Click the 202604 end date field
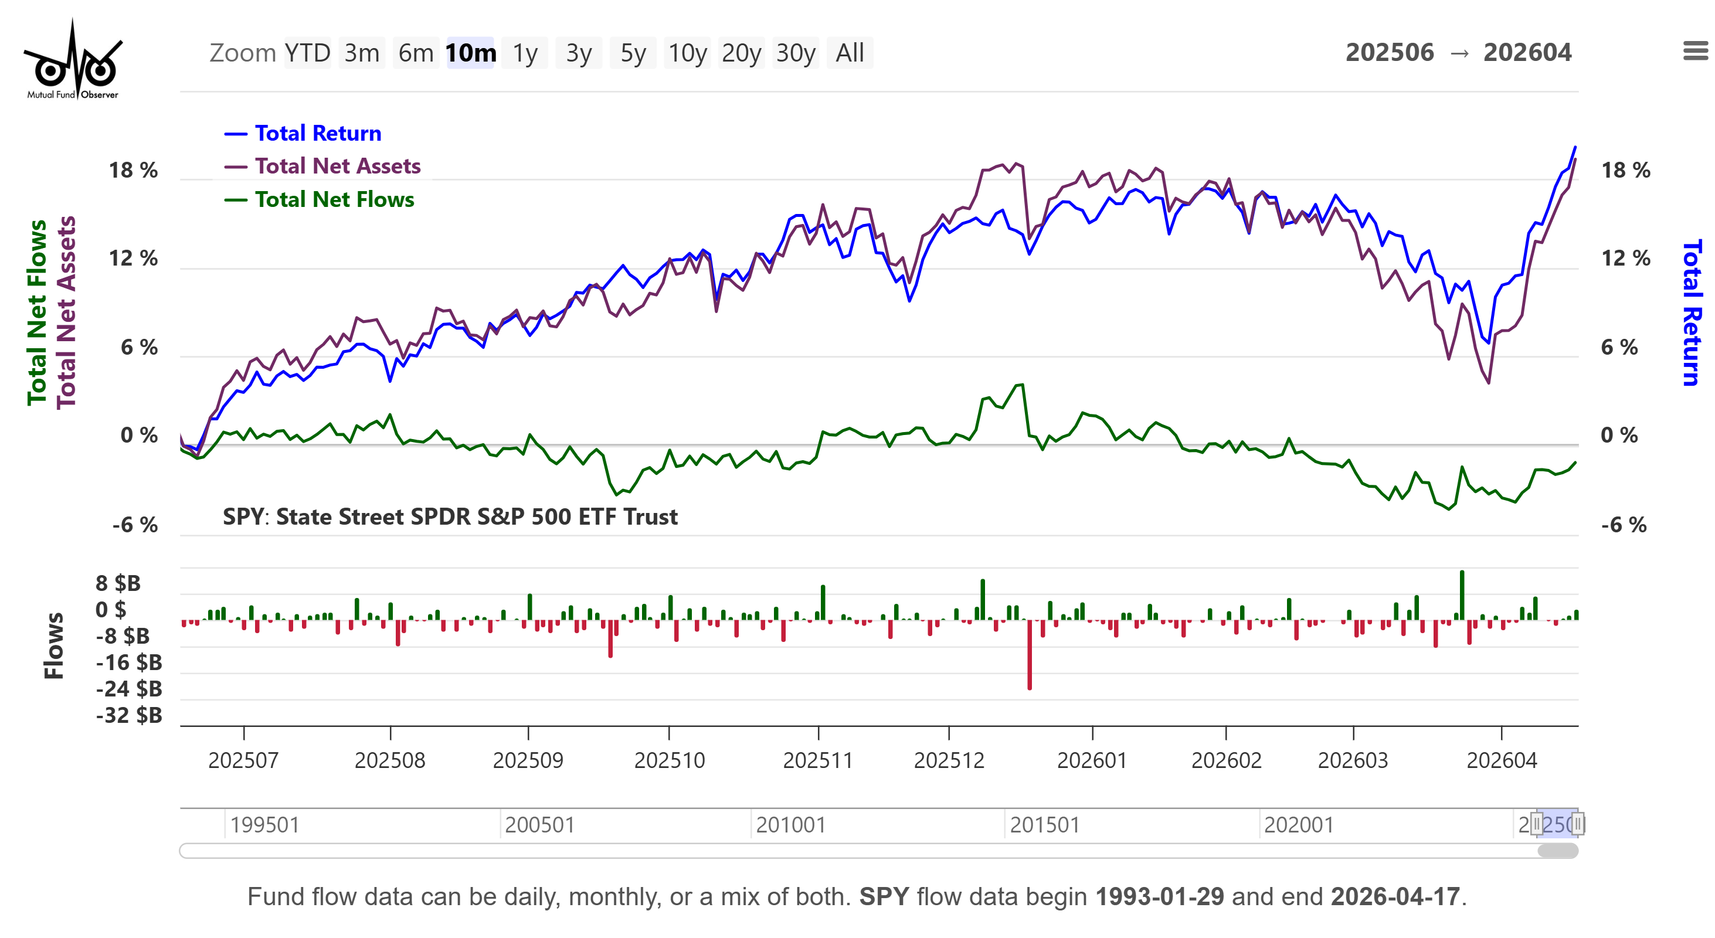The height and width of the screenshot is (938, 1715). pos(1527,53)
